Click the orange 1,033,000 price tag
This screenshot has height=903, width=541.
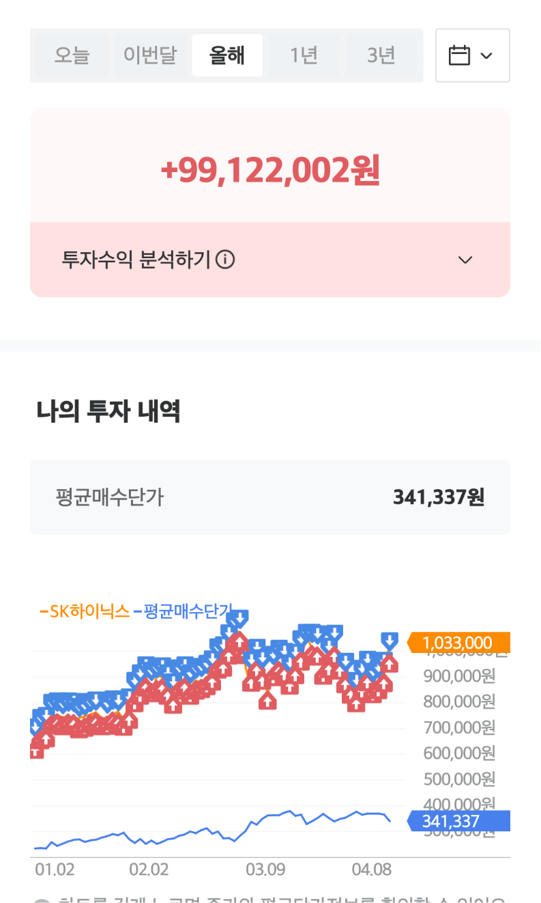(x=458, y=643)
